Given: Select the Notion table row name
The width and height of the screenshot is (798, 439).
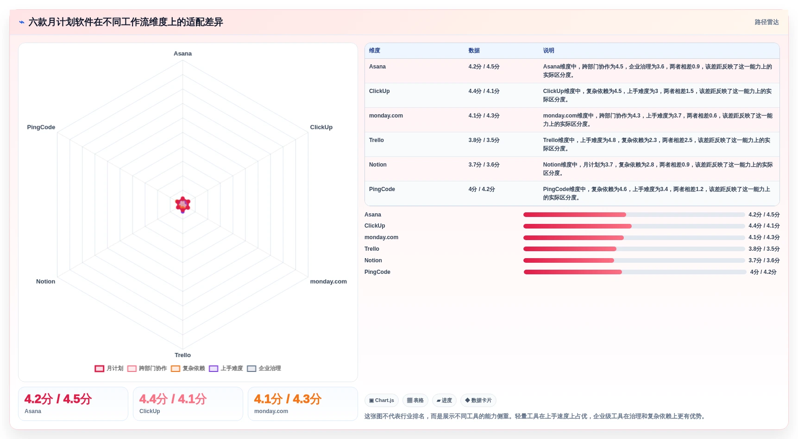Looking at the screenshot, I should (x=378, y=165).
